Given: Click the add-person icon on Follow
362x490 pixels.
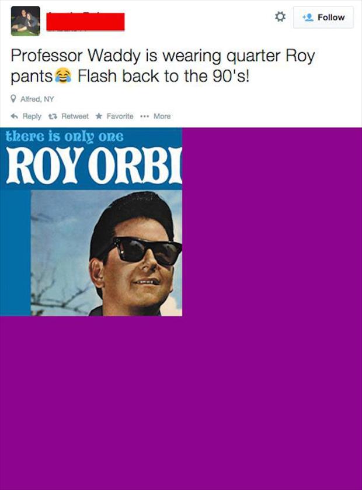Looking at the screenshot, I should 308,17.
